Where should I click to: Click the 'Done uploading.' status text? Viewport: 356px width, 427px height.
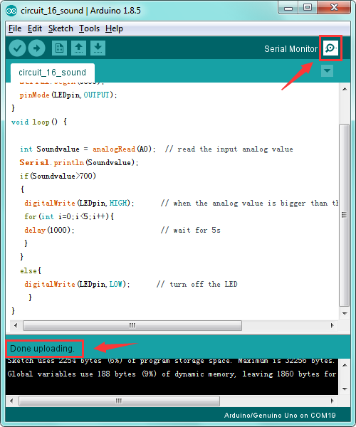(x=42, y=349)
